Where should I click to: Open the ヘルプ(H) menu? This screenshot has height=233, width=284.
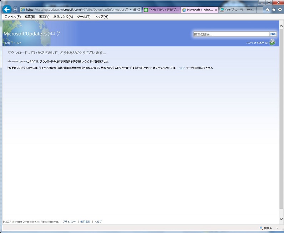pyautogui.click(x=101, y=17)
